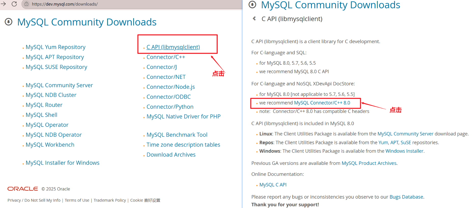
Task: Open Connector/ODBC link
Action: pyautogui.click(x=169, y=97)
